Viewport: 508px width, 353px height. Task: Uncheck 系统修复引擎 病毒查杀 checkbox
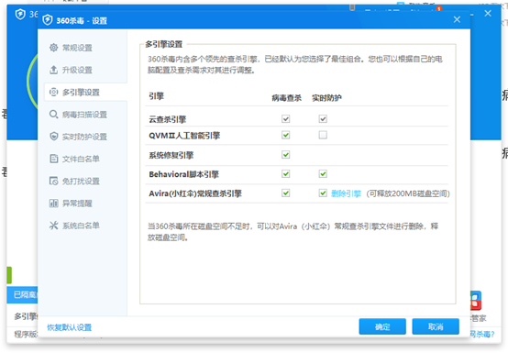[285, 154]
